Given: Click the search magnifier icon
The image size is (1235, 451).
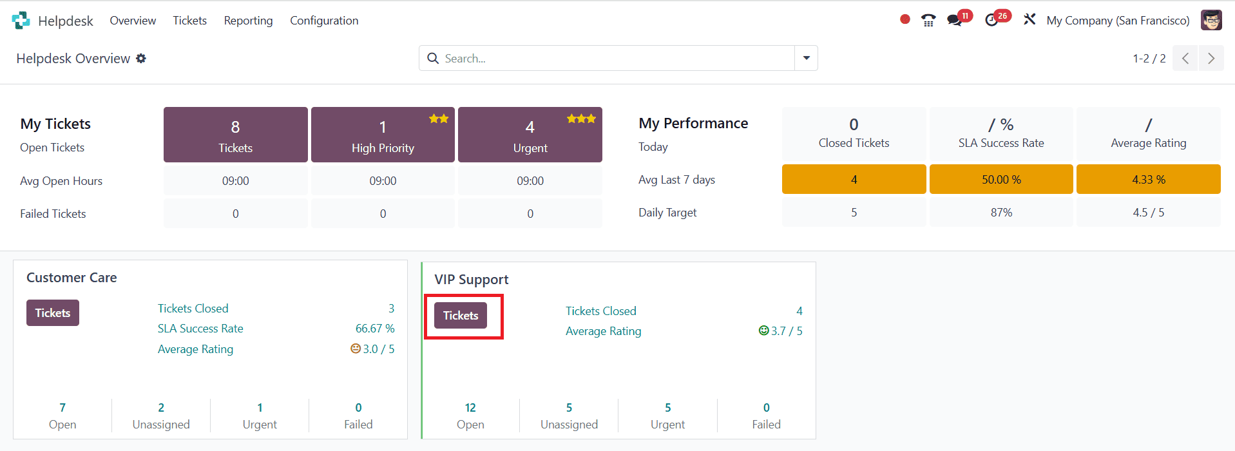Looking at the screenshot, I should point(433,58).
